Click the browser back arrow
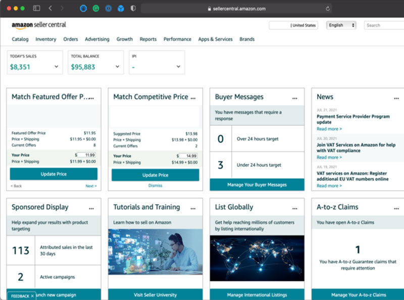This screenshot has width=404, height=300. 50,9
